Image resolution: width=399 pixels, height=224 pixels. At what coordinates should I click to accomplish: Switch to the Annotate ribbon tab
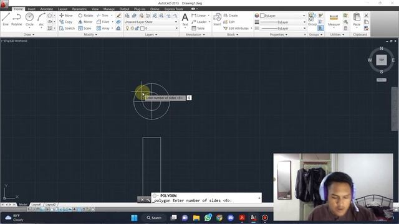coord(47,9)
